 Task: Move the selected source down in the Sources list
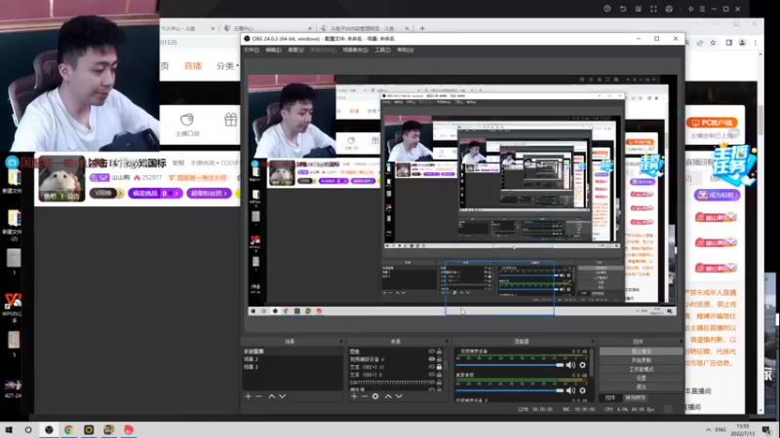point(399,396)
